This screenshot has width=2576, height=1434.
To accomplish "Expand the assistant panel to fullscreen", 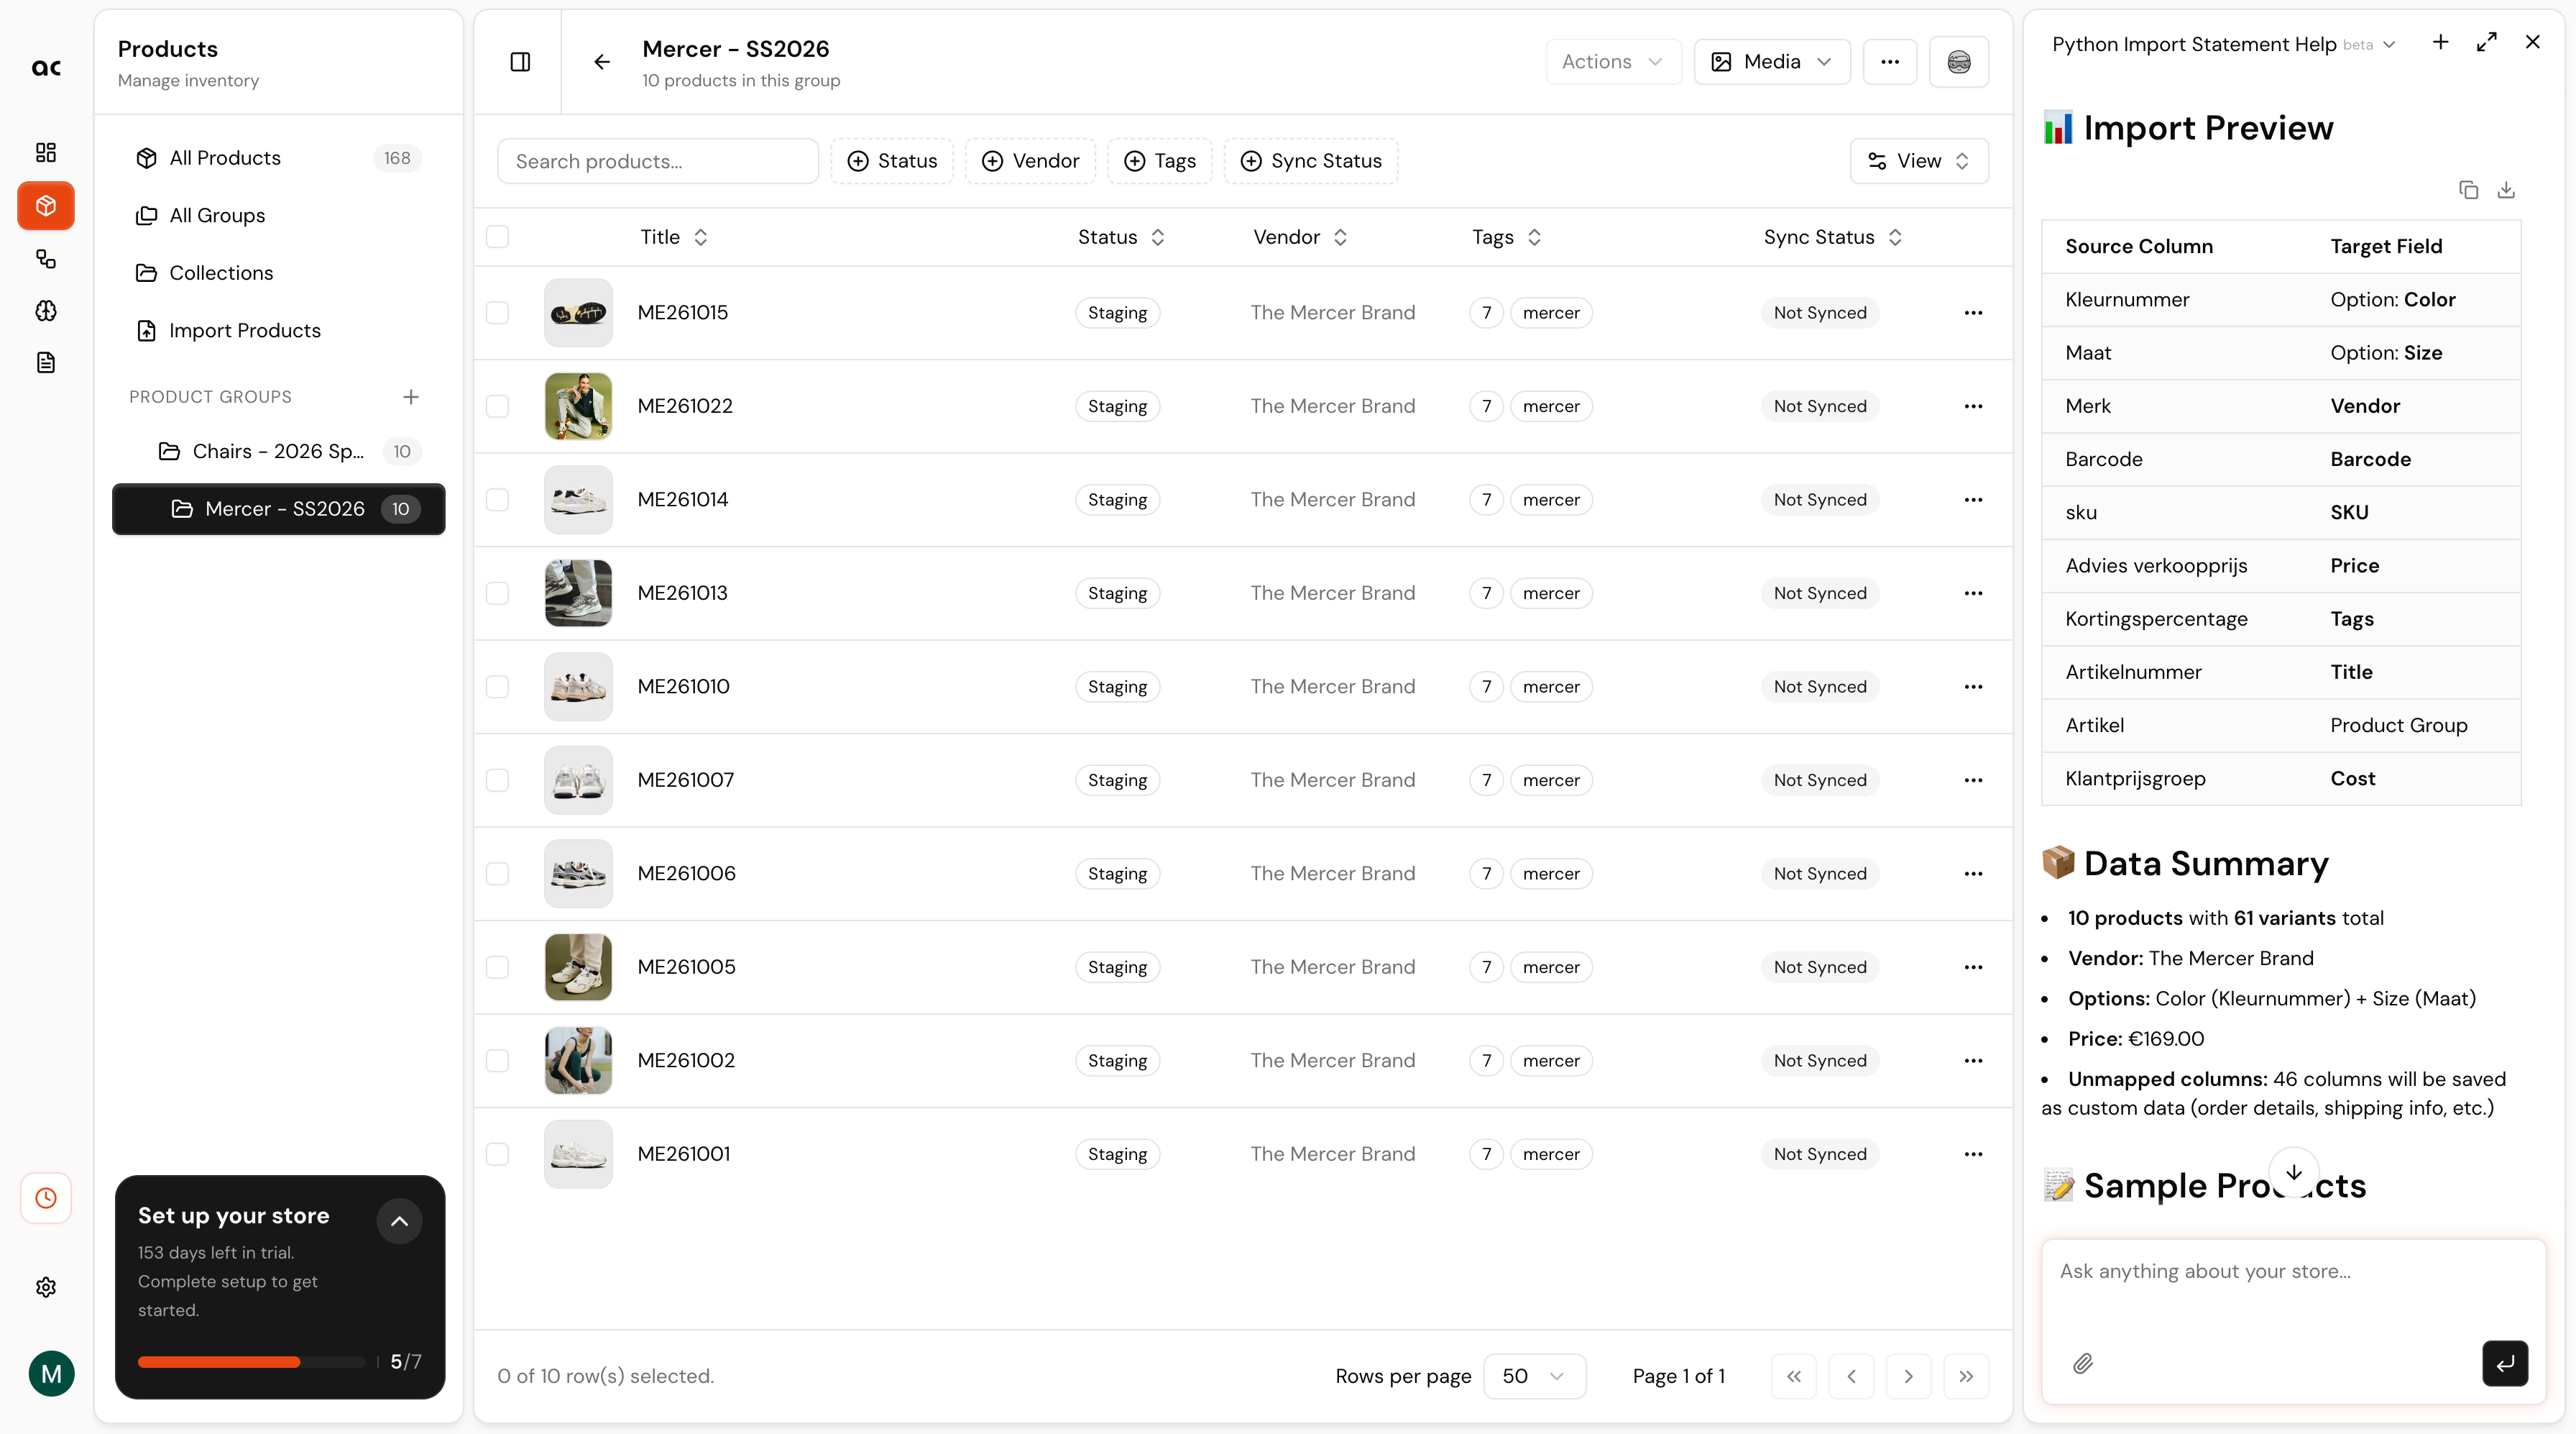I will [2486, 42].
